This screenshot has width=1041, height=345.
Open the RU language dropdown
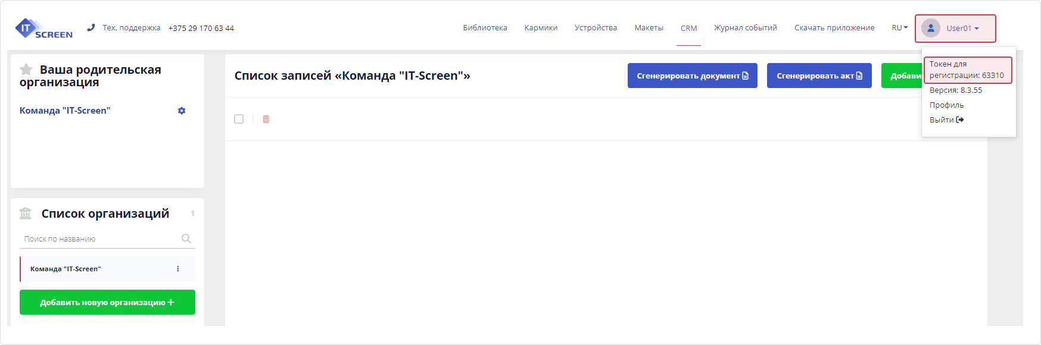click(x=899, y=28)
